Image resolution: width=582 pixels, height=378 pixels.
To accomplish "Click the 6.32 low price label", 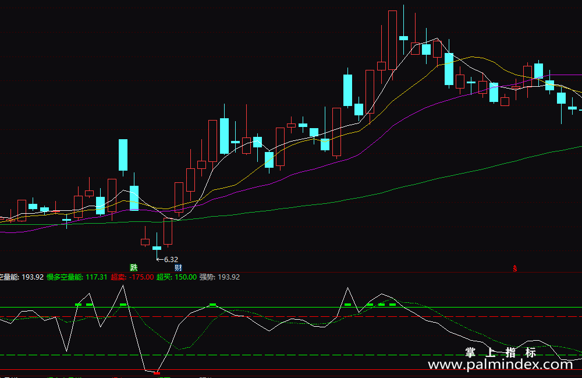I will [171, 260].
